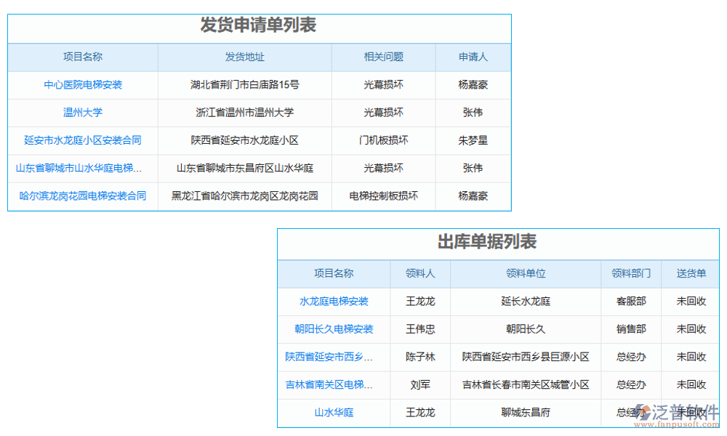Sort by 项目名称 column header

point(82,57)
